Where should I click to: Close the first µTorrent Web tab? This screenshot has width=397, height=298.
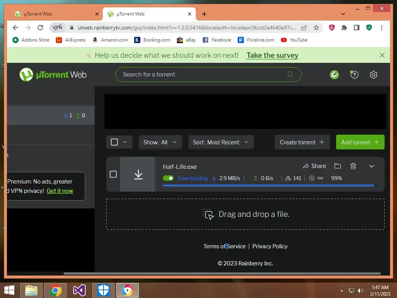click(97, 14)
